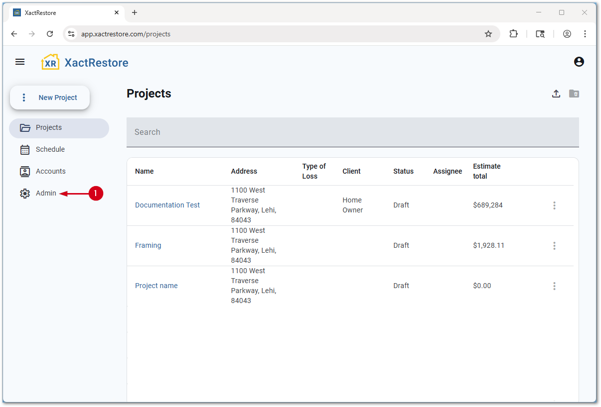Click the New Project button
Image resolution: width=601 pixels, height=407 pixels.
(50, 98)
